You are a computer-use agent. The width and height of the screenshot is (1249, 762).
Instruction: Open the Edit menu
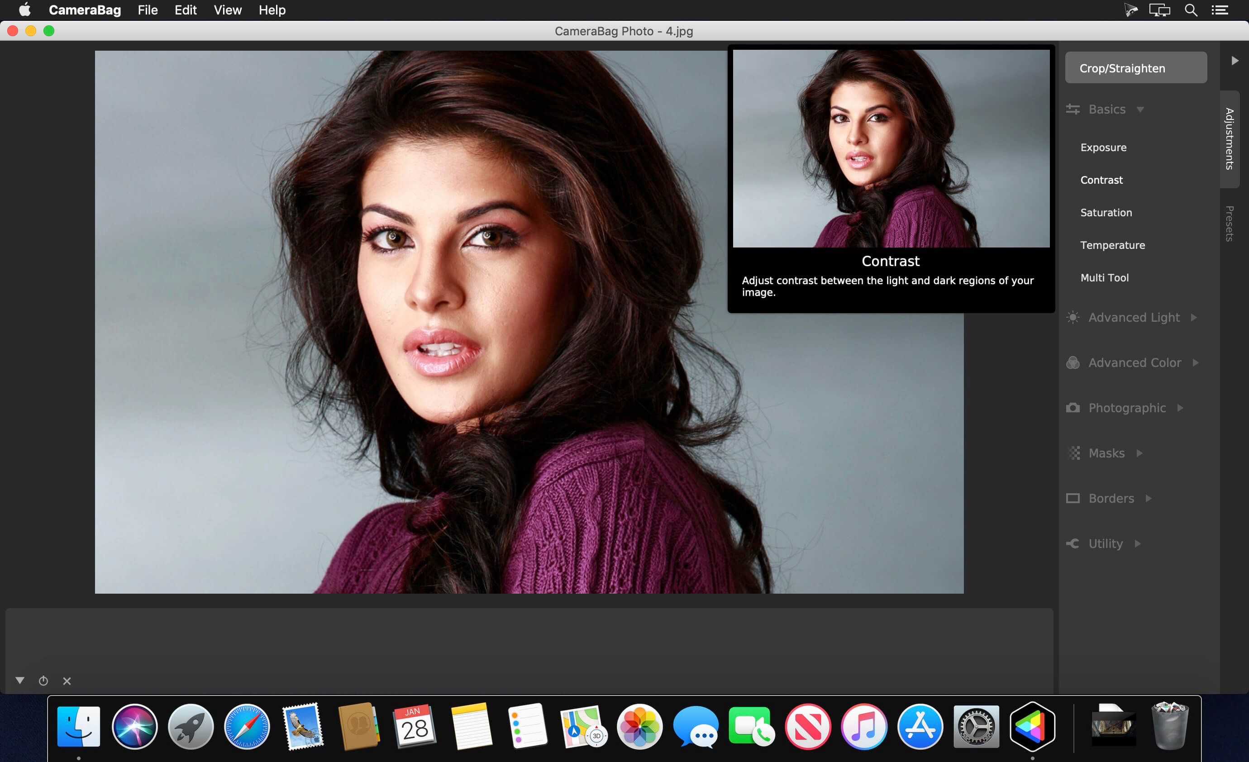pyautogui.click(x=186, y=10)
